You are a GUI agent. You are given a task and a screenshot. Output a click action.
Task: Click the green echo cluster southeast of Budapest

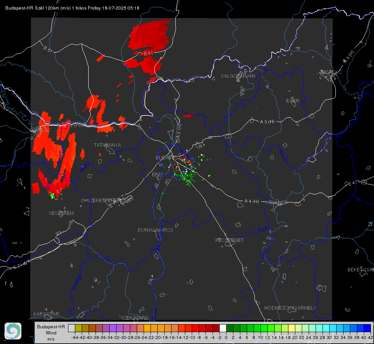coord(186,177)
